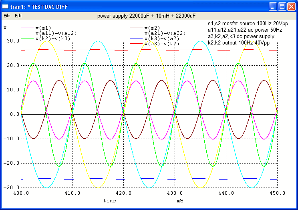Click the 400.0 x-axis tick label
Image resolution: width=298 pixels, height=210 pixels.
point(21,193)
